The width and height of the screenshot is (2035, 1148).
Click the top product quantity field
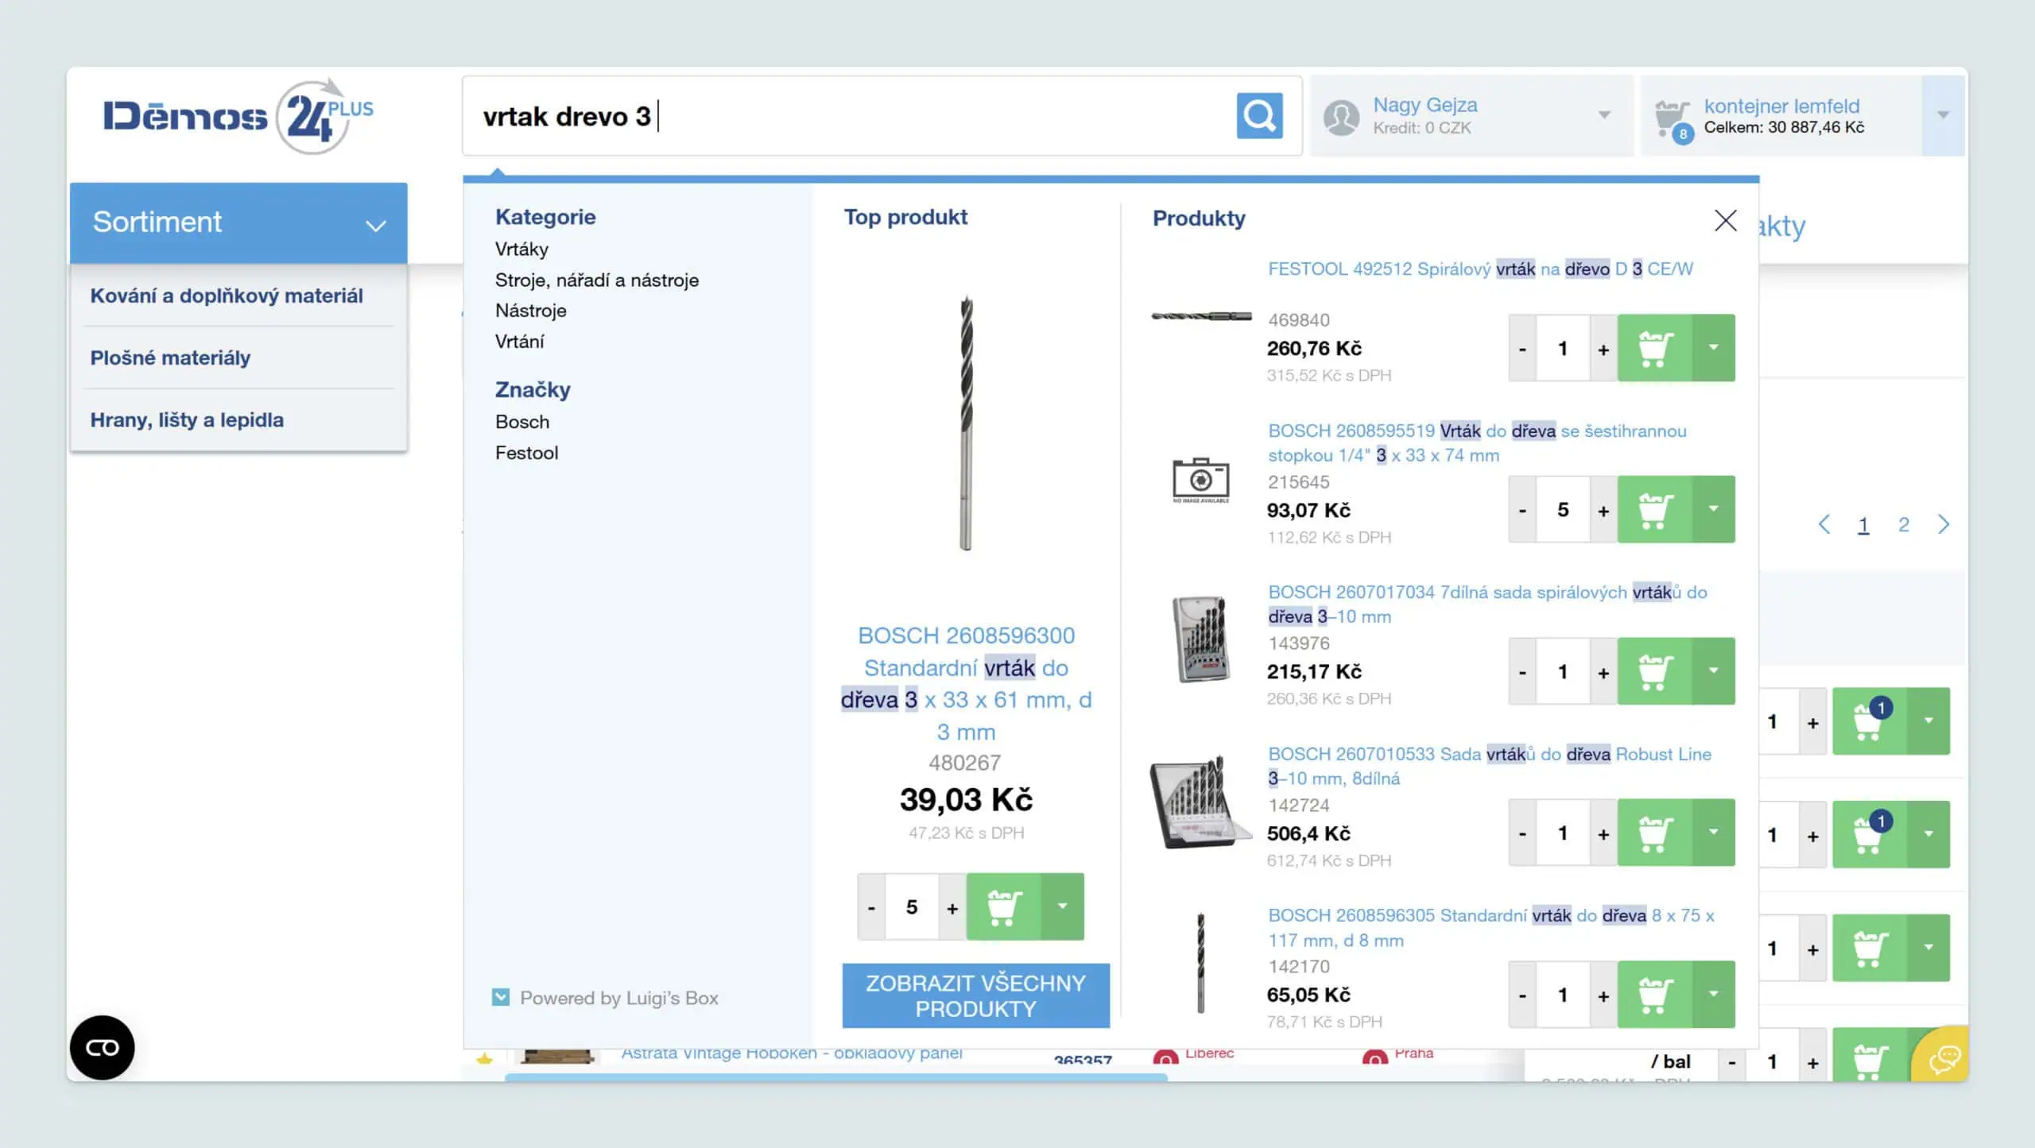pos(912,906)
